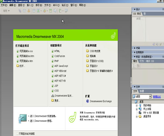
Task: Open the 修改(M) menu
Action: 39,5
